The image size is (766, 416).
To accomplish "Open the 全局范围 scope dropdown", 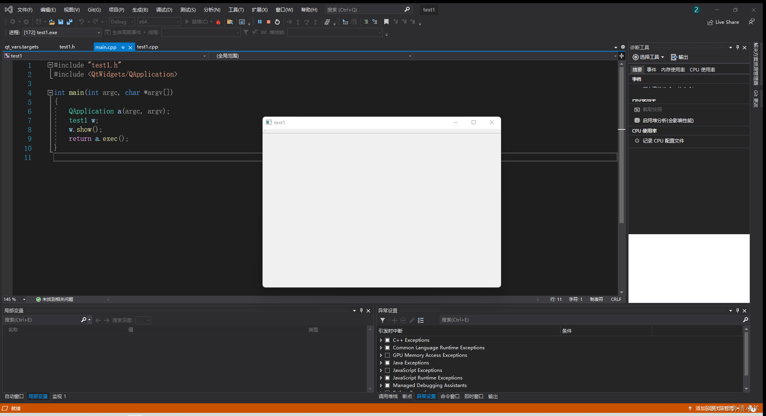I will tap(311, 56).
